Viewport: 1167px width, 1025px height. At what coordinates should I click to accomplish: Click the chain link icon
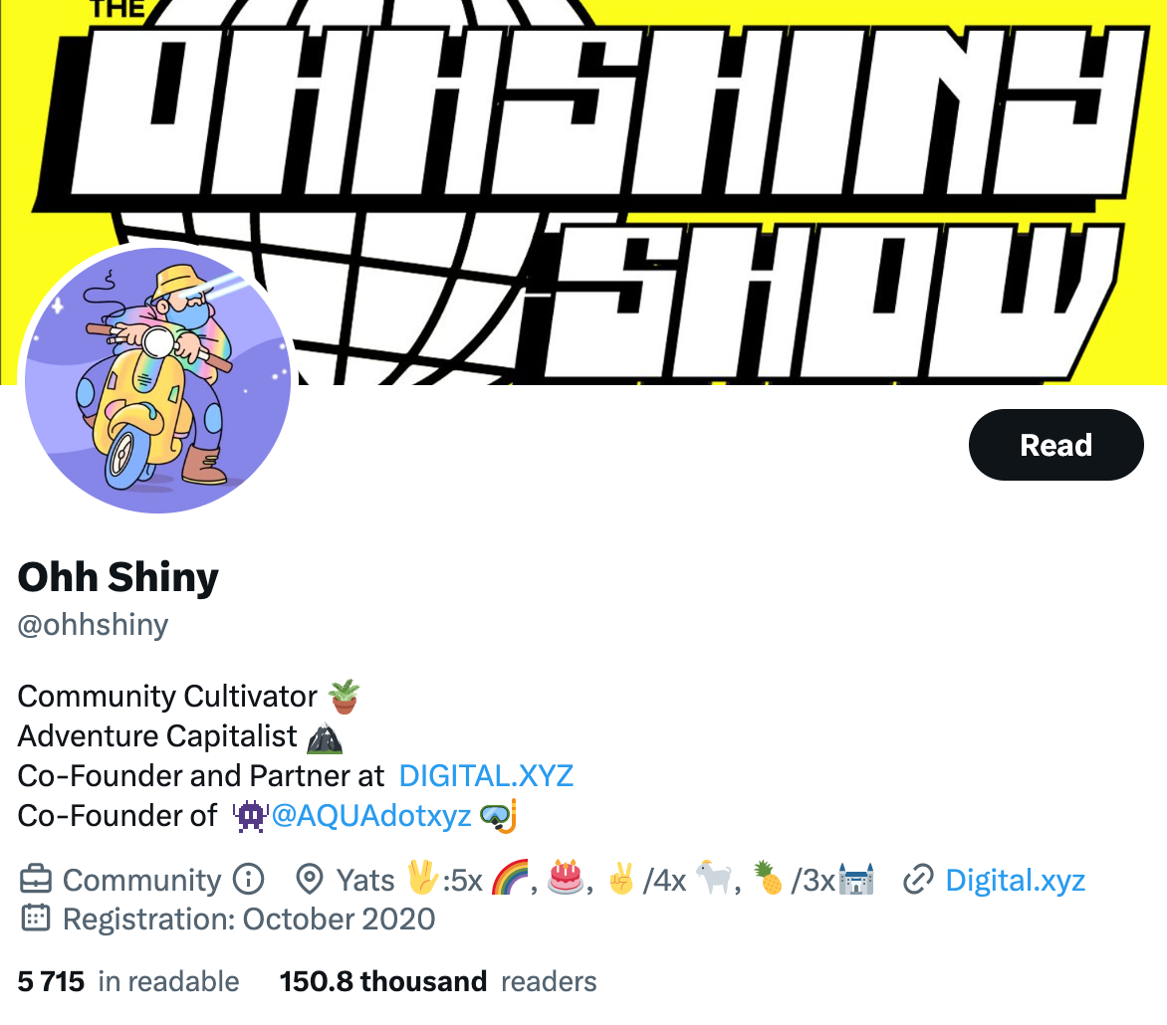coord(918,879)
